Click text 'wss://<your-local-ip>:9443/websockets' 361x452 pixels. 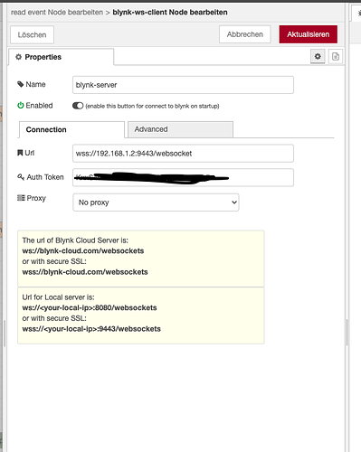(91, 329)
